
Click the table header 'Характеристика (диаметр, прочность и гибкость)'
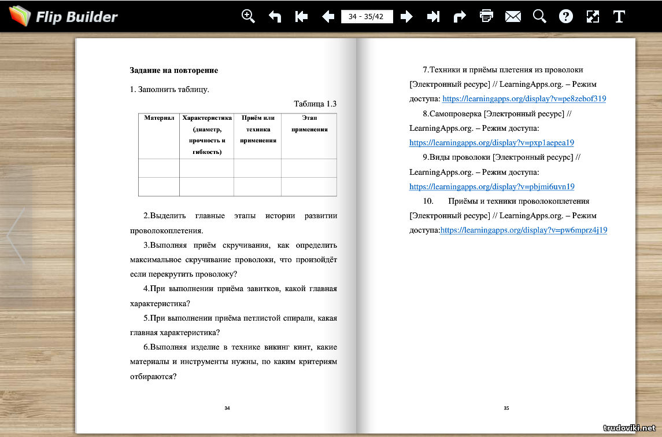tap(207, 135)
